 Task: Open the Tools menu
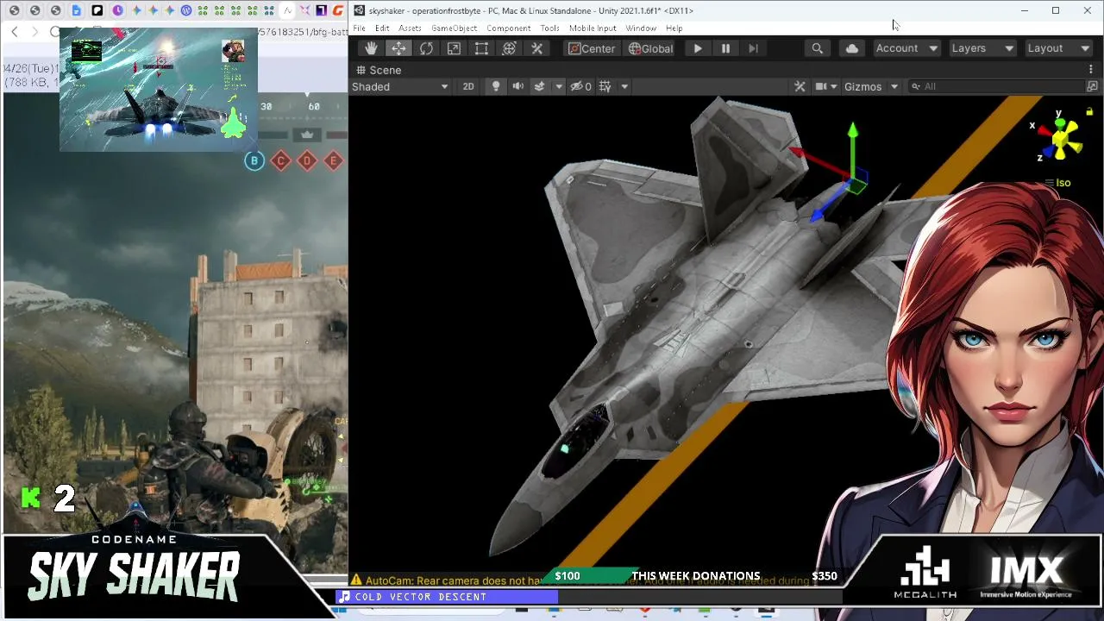point(550,28)
